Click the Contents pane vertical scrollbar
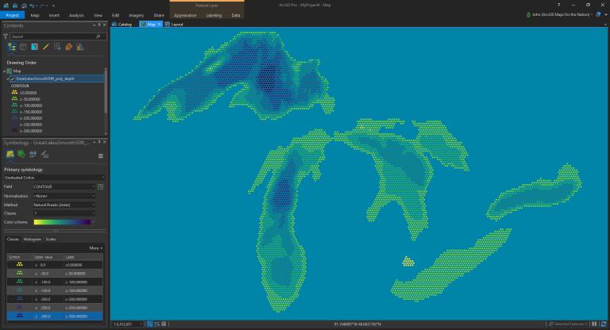 tap(106, 91)
